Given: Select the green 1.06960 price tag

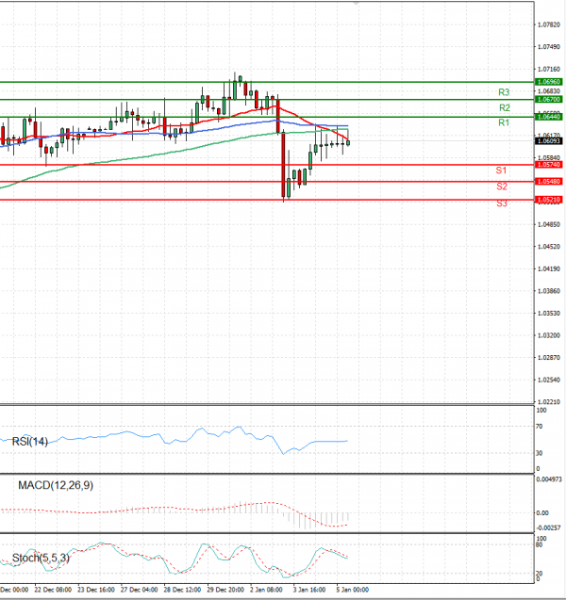Looking at the screenshot, I should tap(548, 82).
